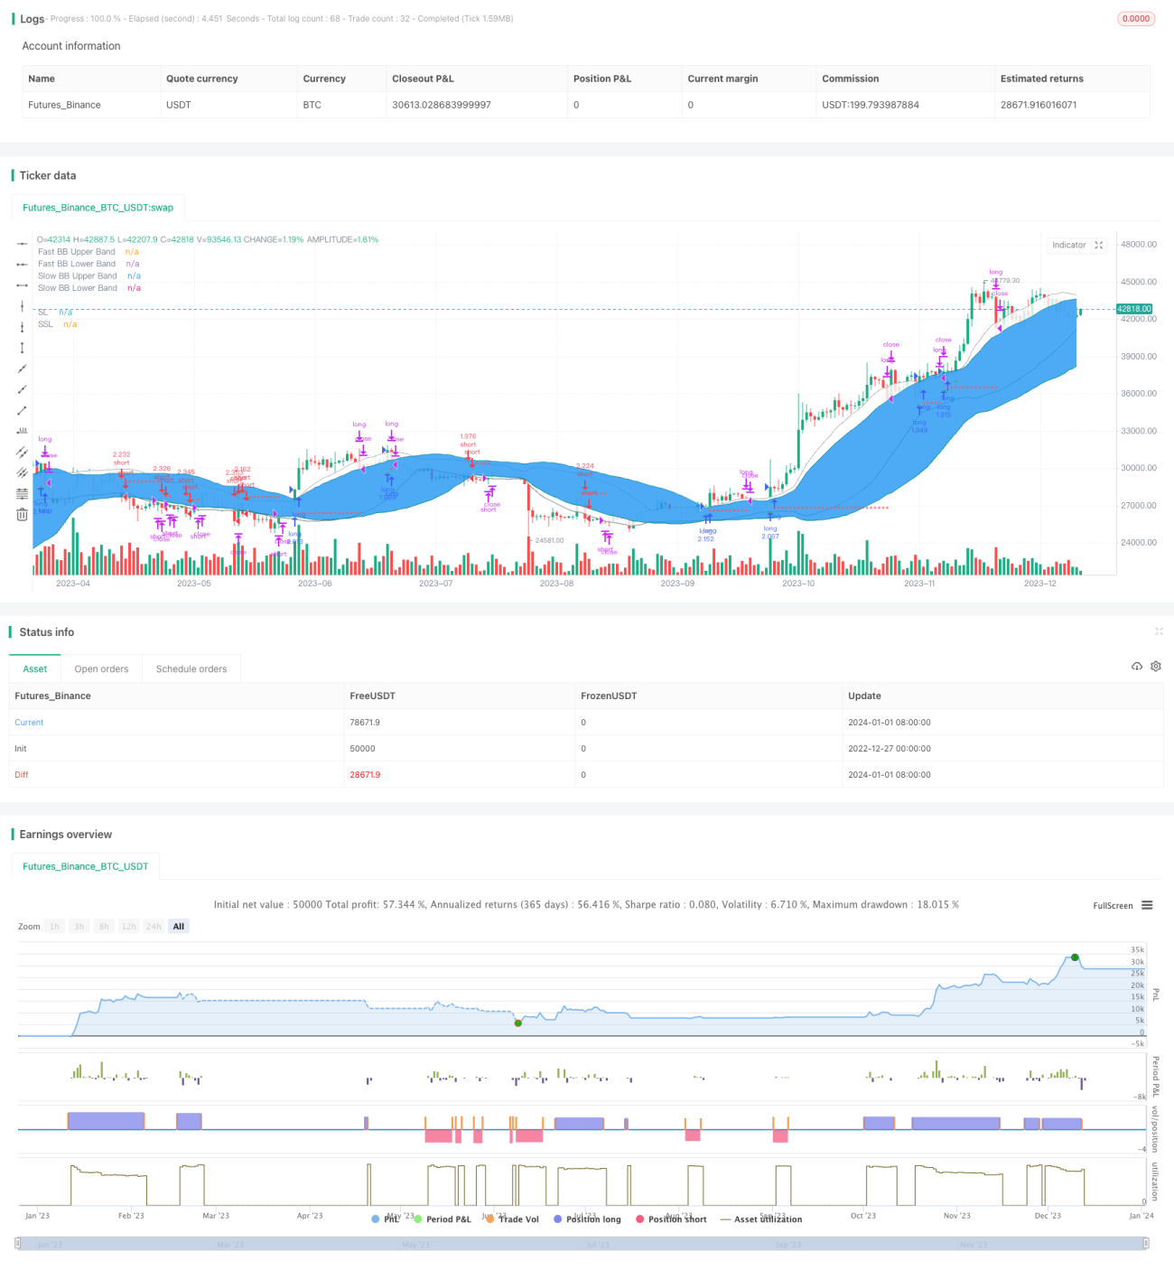Switch to the Schedule orders tab
The image size is (1174, 1270).
pyautogui.click(x=191, y=669)
